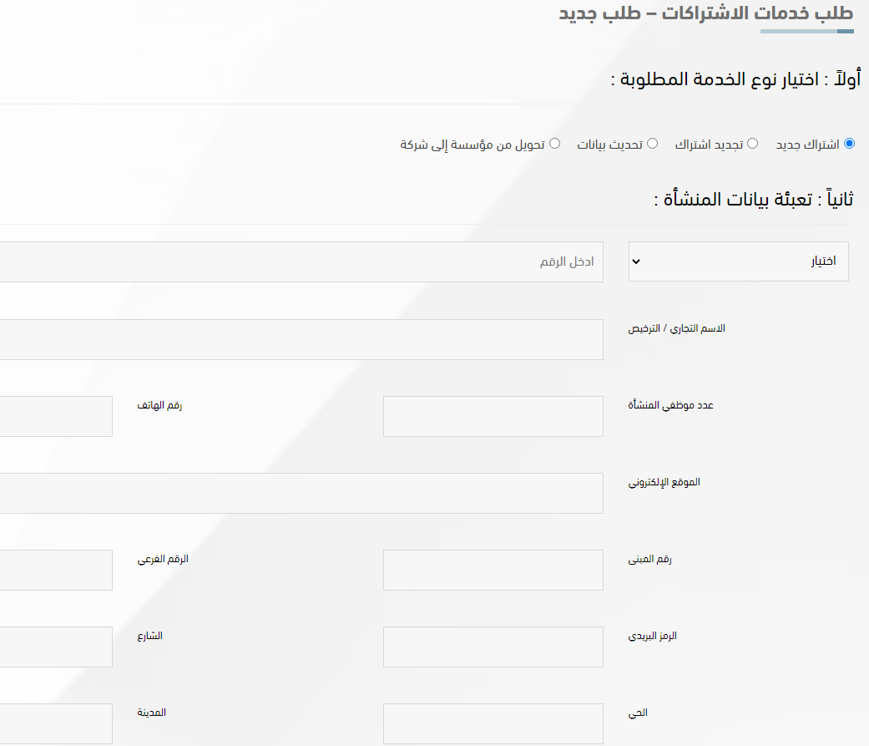Image resolution: width=869 pixels, height=746 pixels.
Task: Focus the الرمز البريدي input box
Action: point(493,647)
